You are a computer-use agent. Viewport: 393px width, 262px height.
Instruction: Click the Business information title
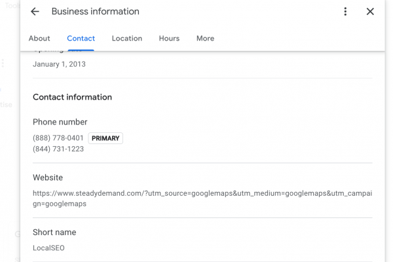click(95, 12)
